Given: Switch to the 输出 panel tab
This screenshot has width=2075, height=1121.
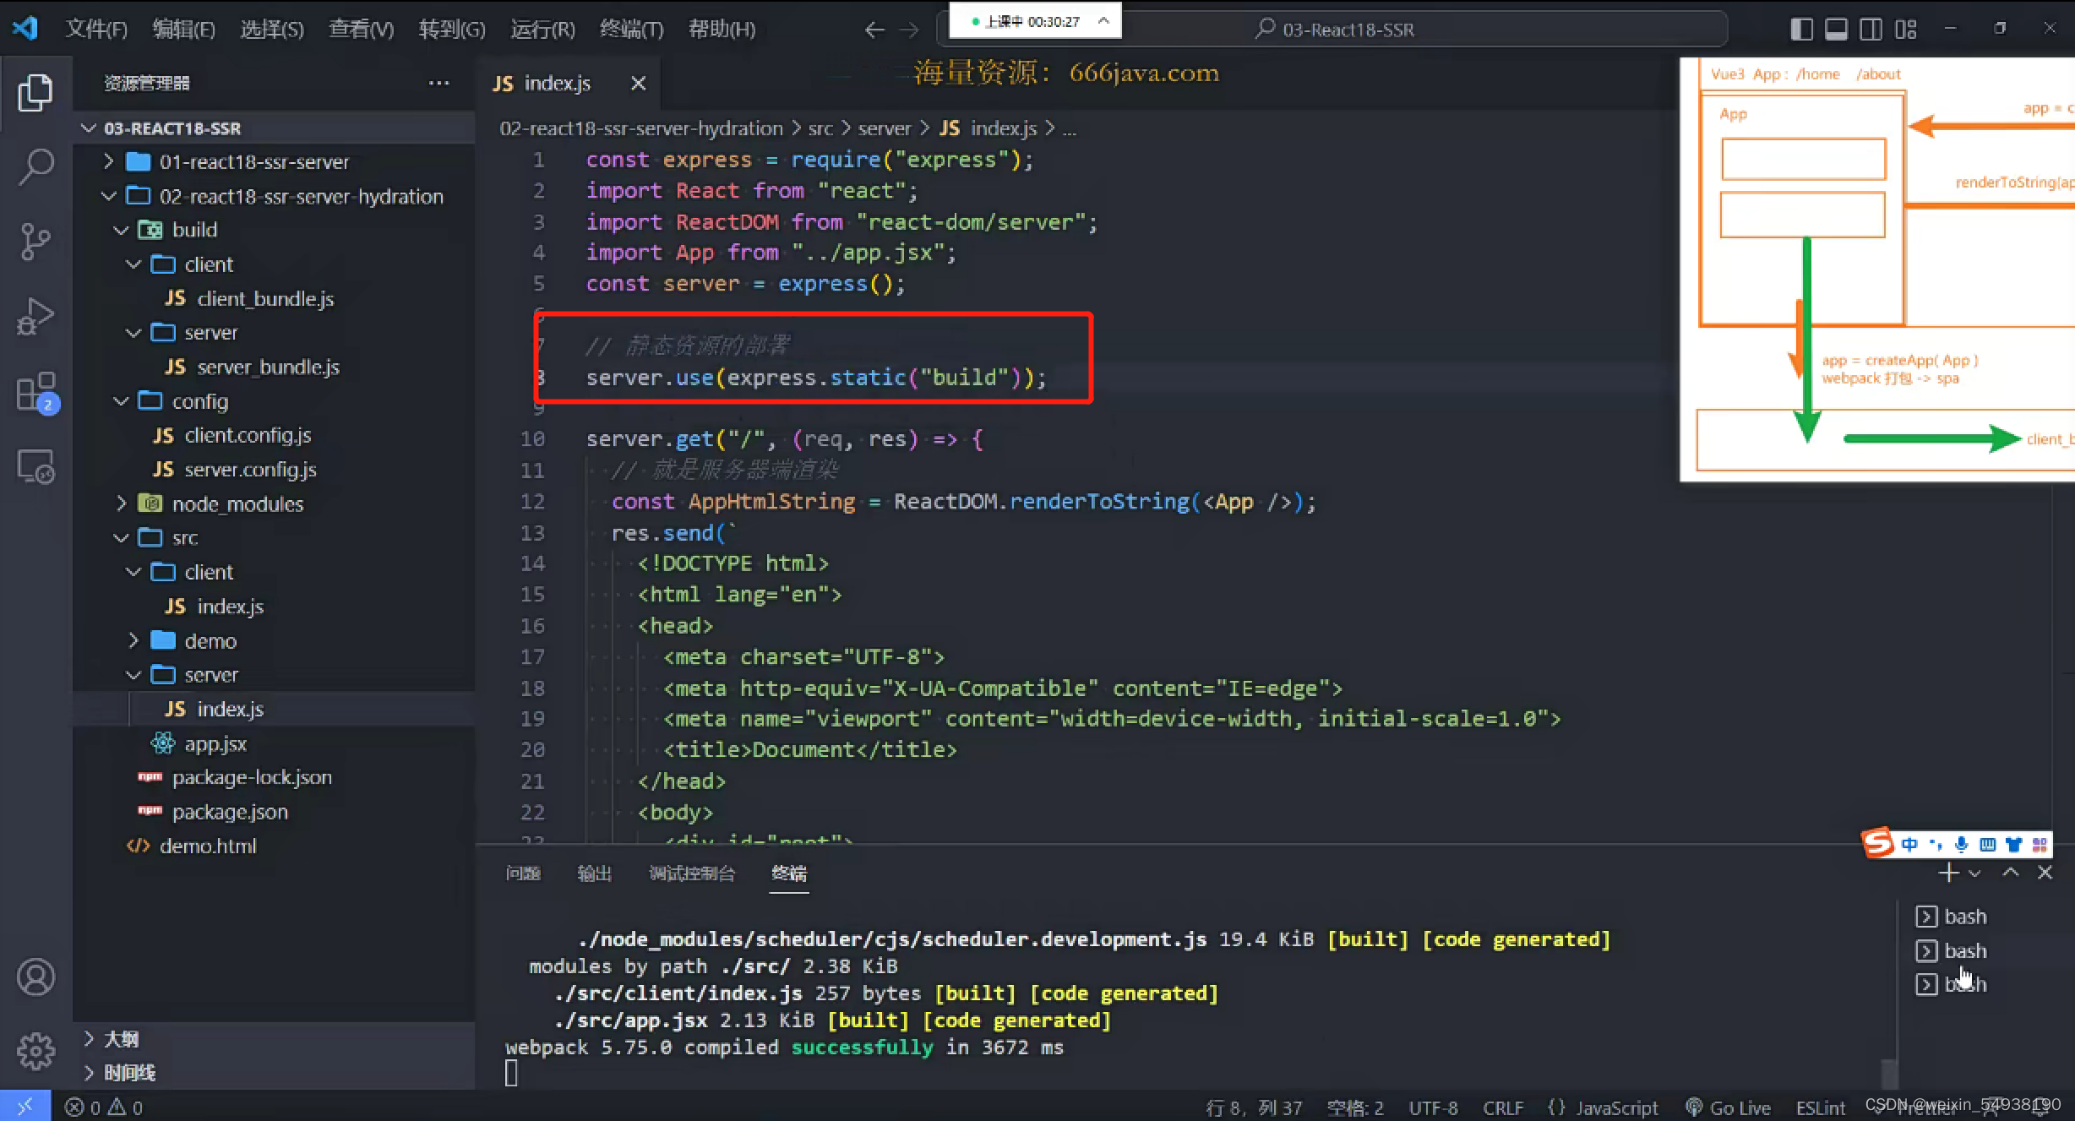Looking at the screenshot, I should tap(594, 873).
